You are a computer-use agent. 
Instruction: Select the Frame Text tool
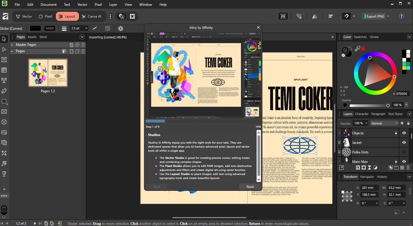(4, 60)
